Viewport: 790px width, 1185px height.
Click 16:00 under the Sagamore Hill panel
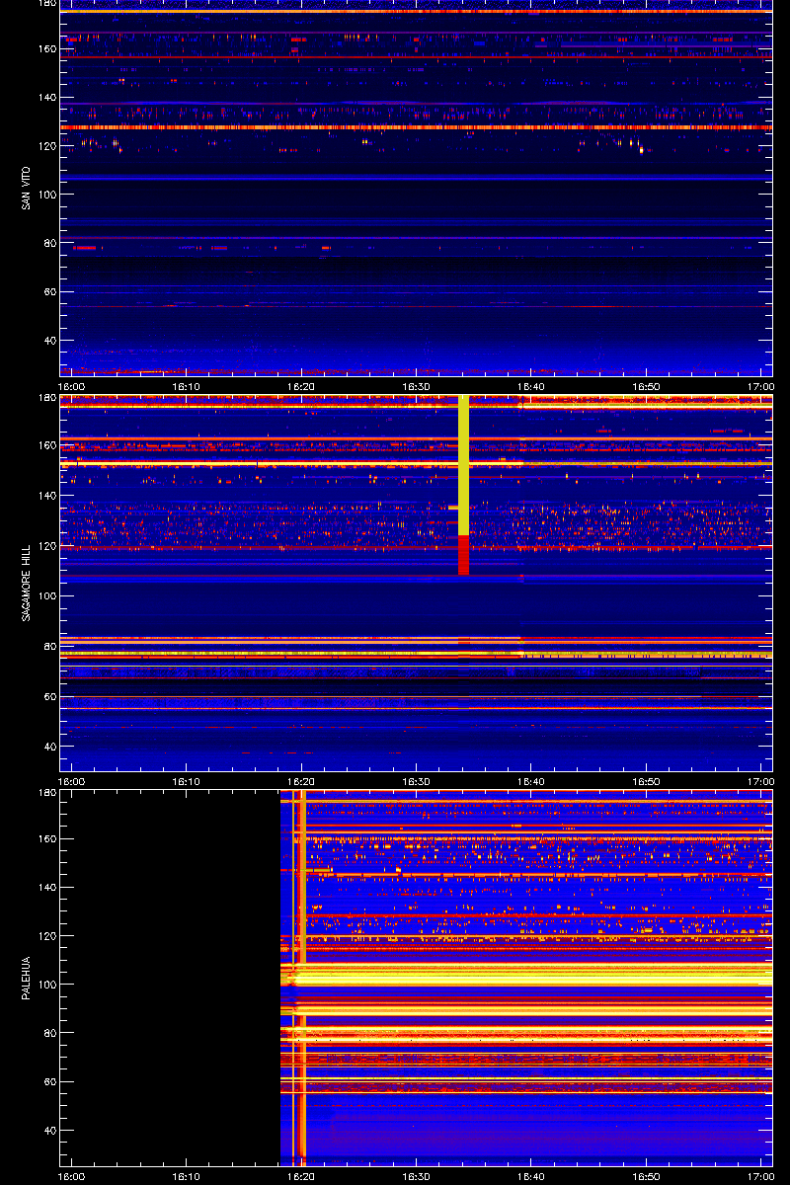(x=71, y=782)
